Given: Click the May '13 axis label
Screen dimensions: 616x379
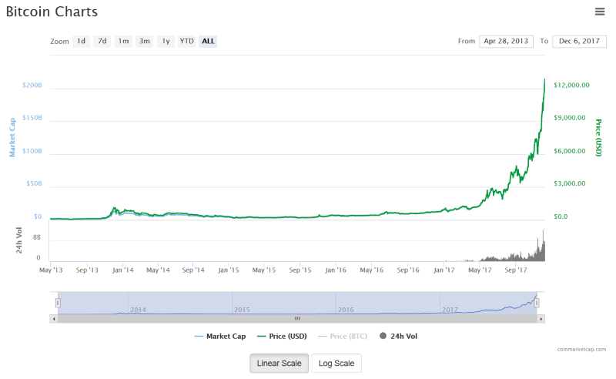Looking at the screenshot, I should tap(51, 270).
